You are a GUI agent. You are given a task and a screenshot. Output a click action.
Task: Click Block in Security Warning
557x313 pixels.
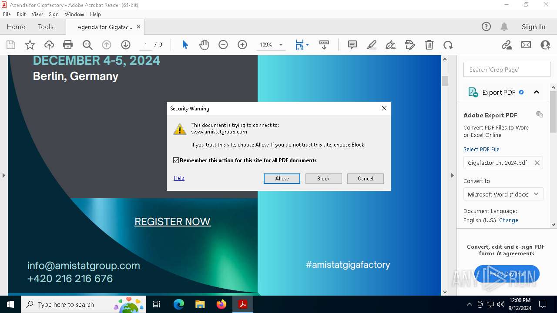point(324,179)
